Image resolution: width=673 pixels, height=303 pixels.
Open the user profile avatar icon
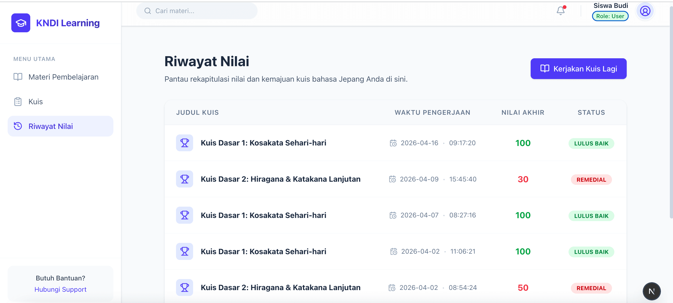[645, 11]
